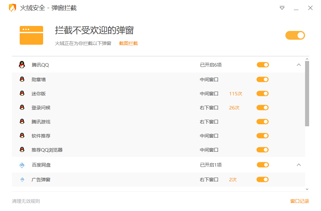The width and height of the screenshot is (321, 211).
Task: Select the 百度网盘 group label
Action: pyautogui.click(x=41, y=165)
